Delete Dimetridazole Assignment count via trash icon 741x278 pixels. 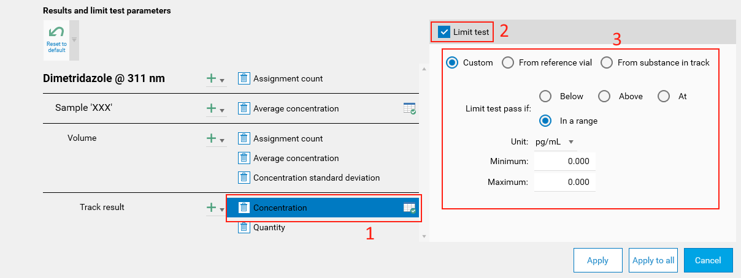(244, 78)
